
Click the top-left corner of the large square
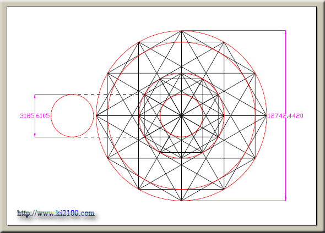click(x=139, y=42)
